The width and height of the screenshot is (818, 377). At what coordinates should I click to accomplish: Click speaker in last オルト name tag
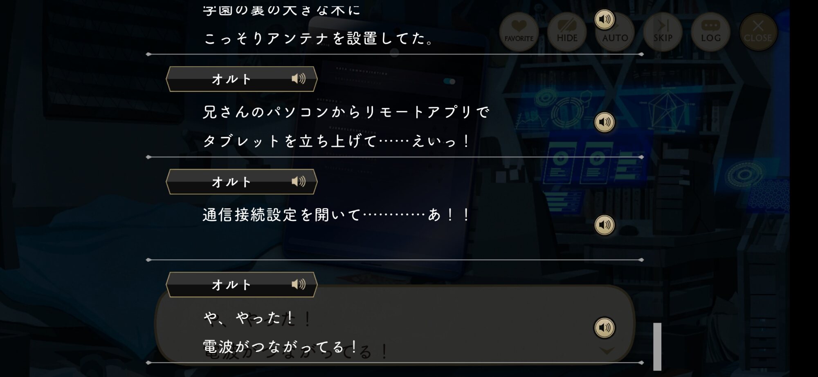pyautogui.click(x=299, y=284)
